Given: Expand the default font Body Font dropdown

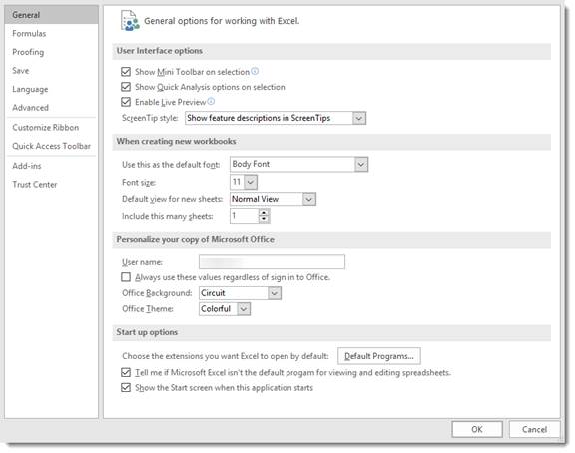Looking at the screenshot, I should [298, 164].
